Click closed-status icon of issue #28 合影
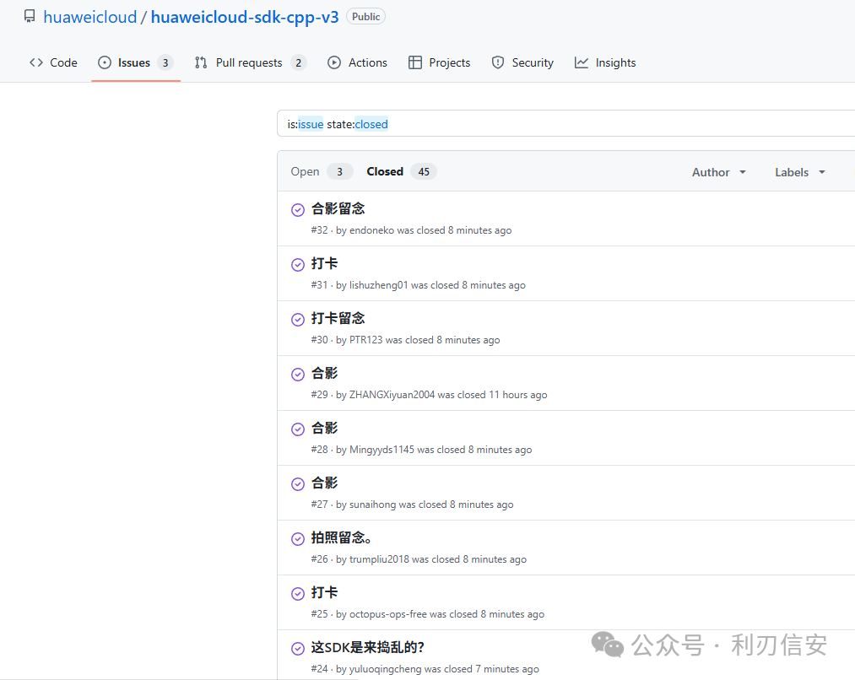This screenshot has height=680, width=855. 298,429
